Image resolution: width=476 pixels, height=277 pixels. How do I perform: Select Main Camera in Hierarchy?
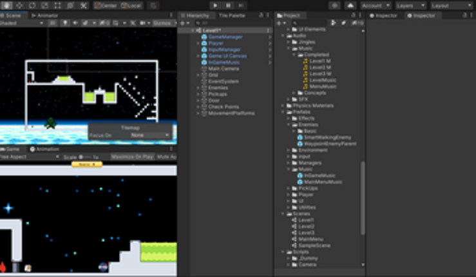pos(224,69)
